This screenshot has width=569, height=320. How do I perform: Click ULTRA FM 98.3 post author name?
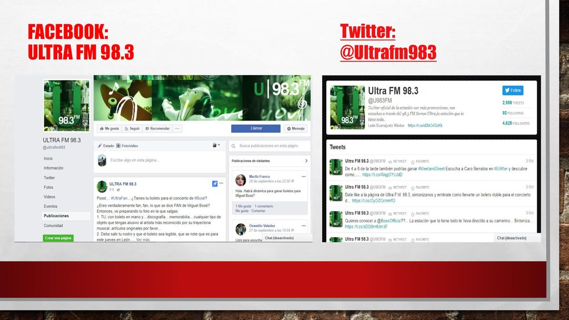click(x=123, y=184)
